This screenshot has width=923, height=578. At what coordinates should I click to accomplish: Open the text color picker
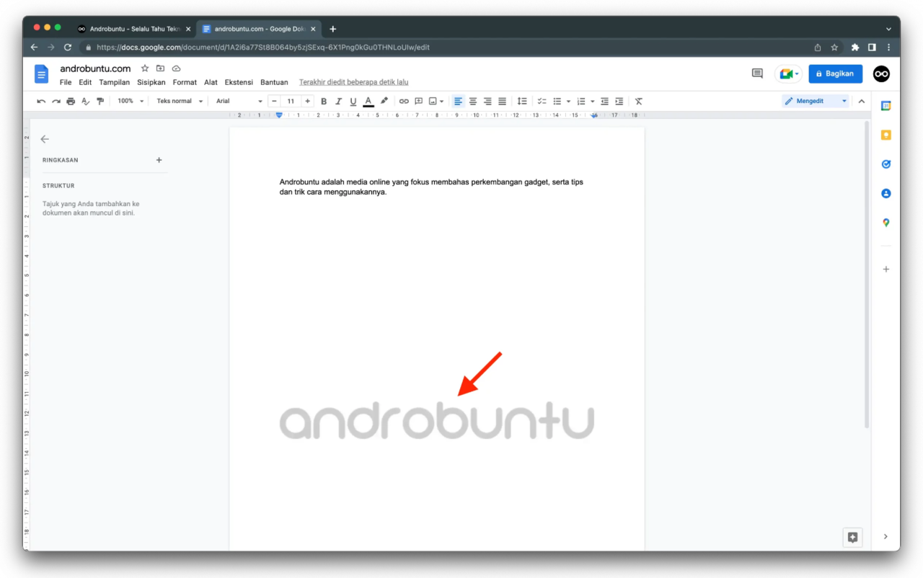click(x=368, y=102)
